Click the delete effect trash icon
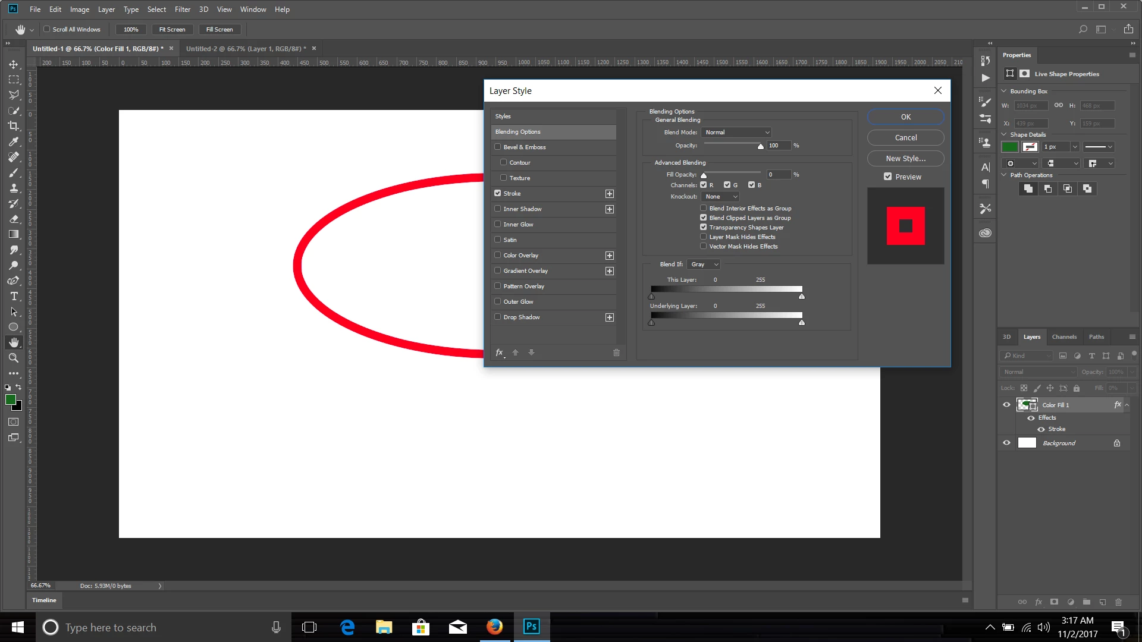 point(616,353)
